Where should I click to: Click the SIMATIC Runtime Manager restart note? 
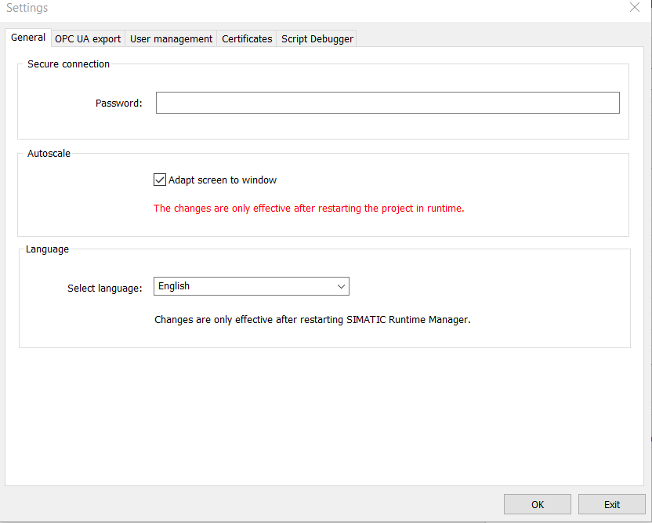click(x=312, y=320)
